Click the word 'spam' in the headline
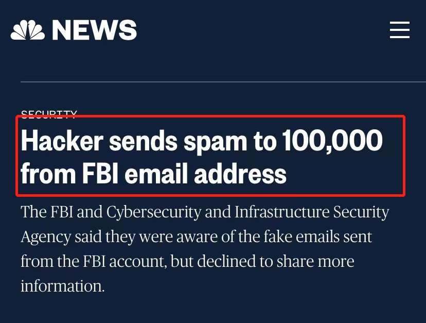Image resolution: width=426 pixels, height=323 pixels. pyautogui.click(x=215, y=142)
